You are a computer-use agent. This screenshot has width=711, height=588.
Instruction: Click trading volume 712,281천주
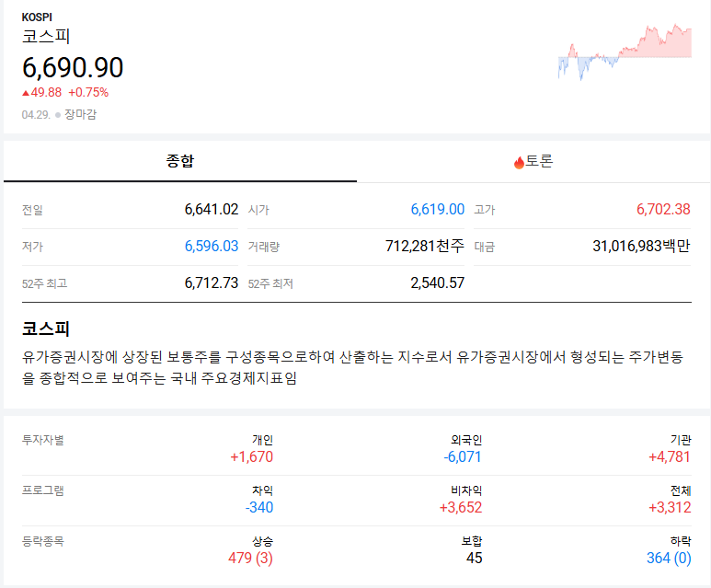coord(425,246)
